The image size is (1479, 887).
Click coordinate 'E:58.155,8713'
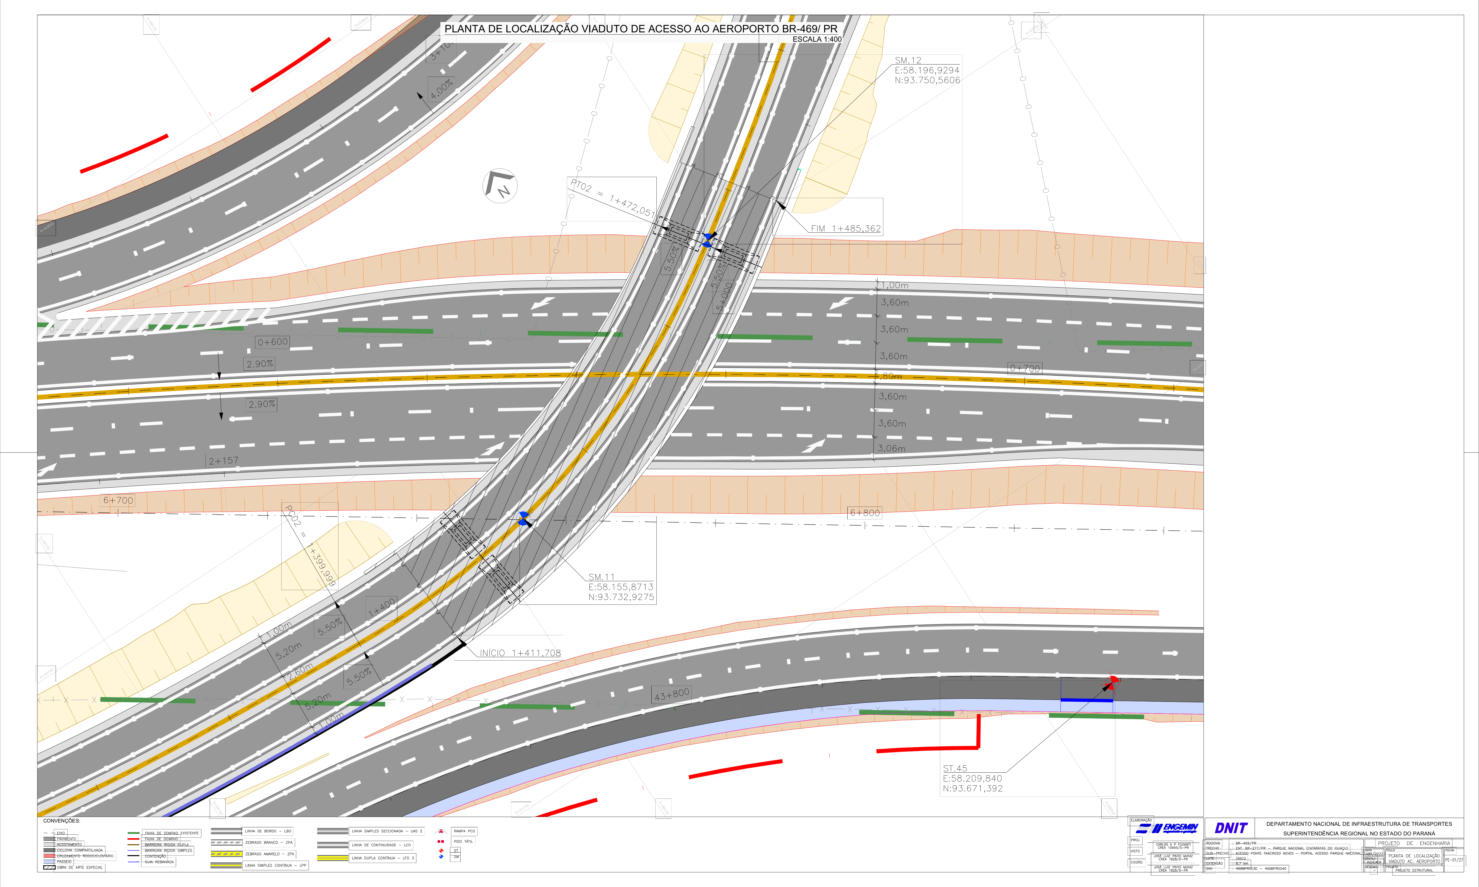click(621, 587)
